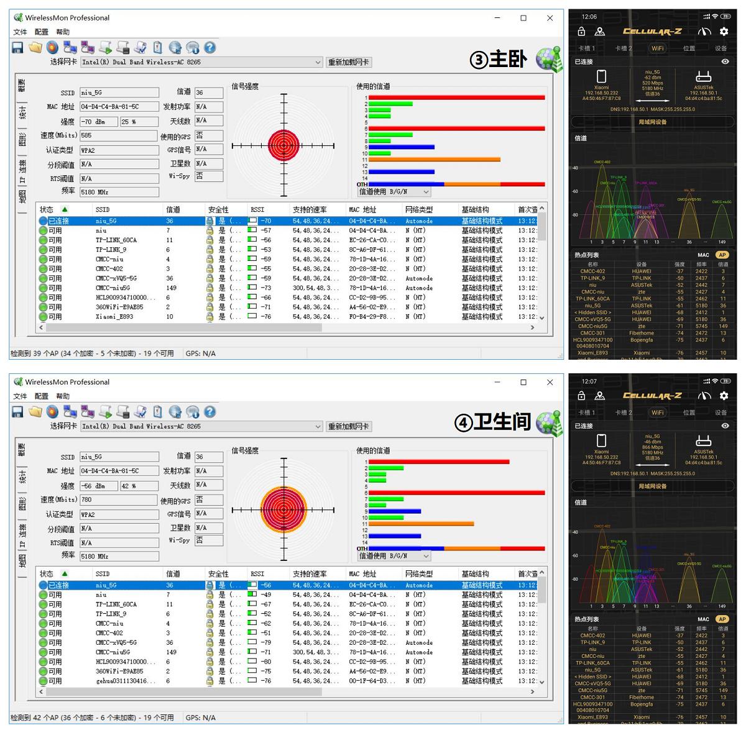Open settings gear in the 12:07 Cellular-Z screen

pyautogui.click(x=724, y=396)
